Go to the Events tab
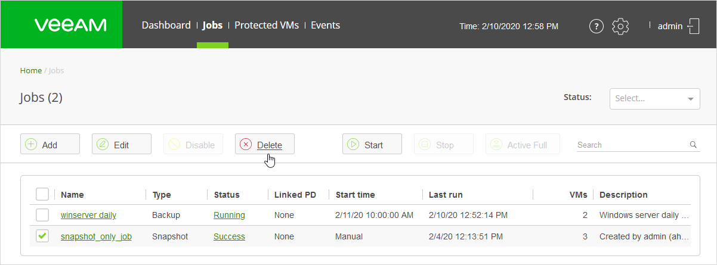The height and width of the screenshot is (265, 717). (325, 25)
